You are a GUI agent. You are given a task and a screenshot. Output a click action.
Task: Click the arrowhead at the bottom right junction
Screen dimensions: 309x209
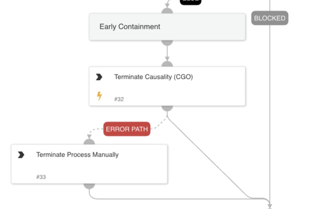click(270, 206)
